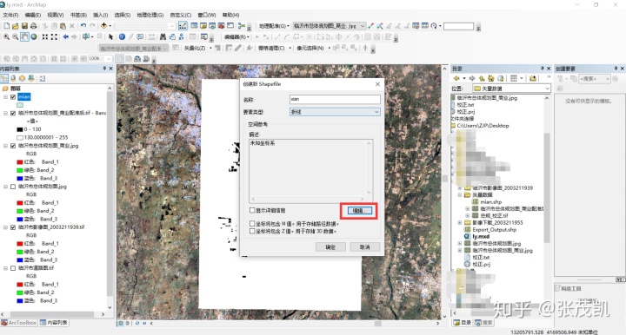Viewport: 626px width, 335px height.
Task: Toggle visibility of 商业配准纸.tif layer
Action: tap(13, 113)
